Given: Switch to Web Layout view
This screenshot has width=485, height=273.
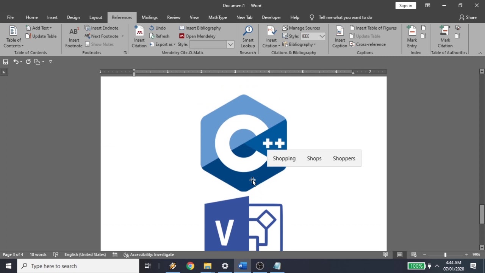Looking at the screenshot, I should tap(414, 255).
